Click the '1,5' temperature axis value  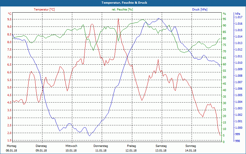[10, 140]
